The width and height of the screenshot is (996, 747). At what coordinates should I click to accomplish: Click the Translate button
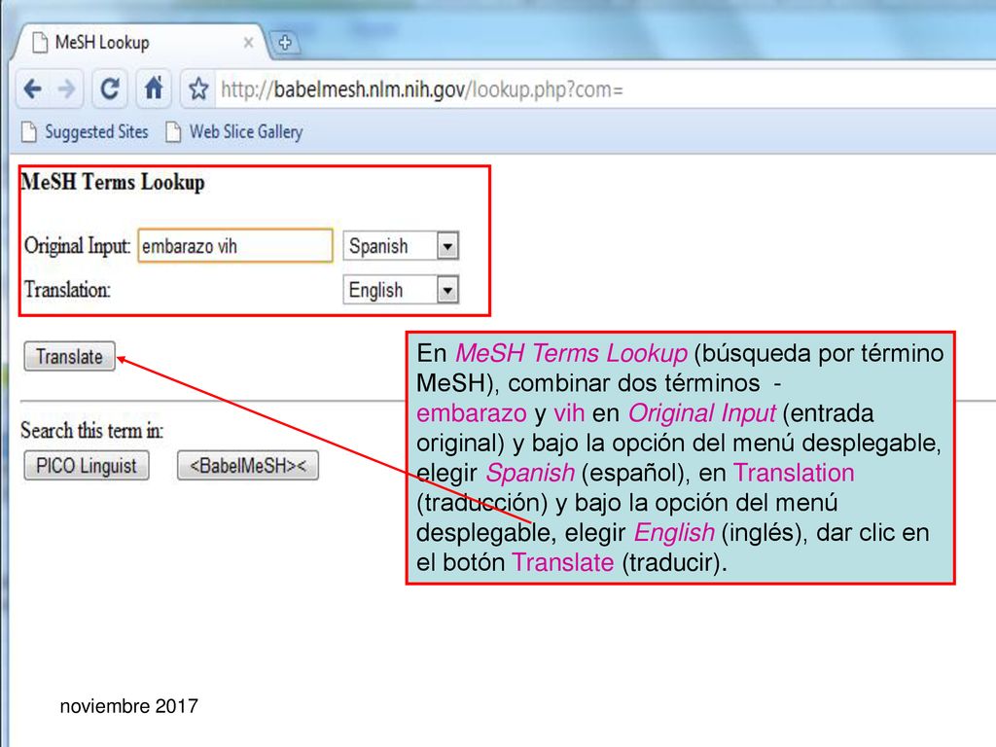point(69,356)
